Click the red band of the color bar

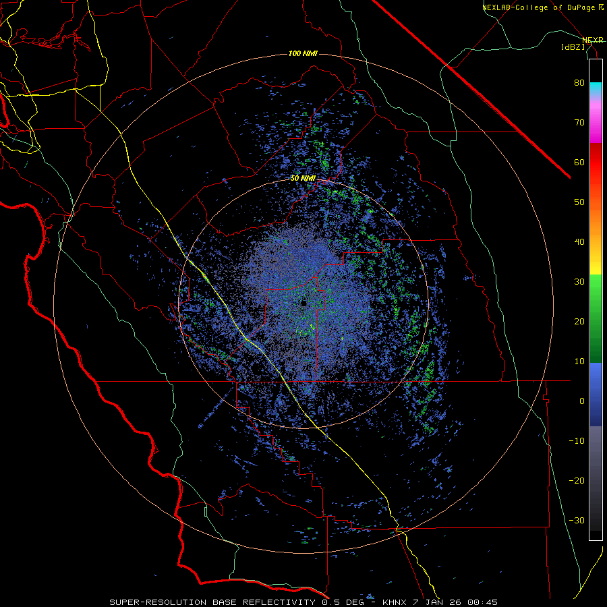tap(596, 163)
